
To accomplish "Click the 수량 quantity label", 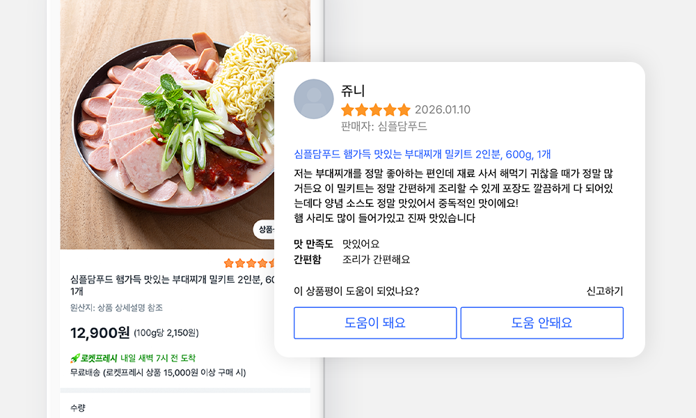I will point(78,408).
